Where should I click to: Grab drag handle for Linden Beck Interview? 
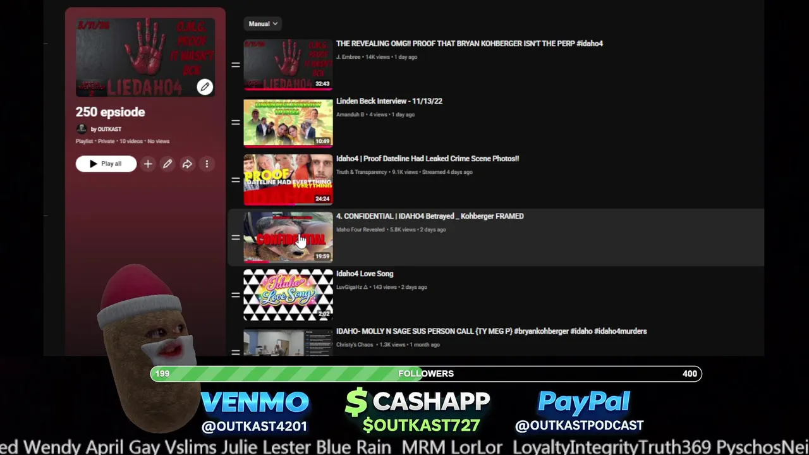coord(235,123)
